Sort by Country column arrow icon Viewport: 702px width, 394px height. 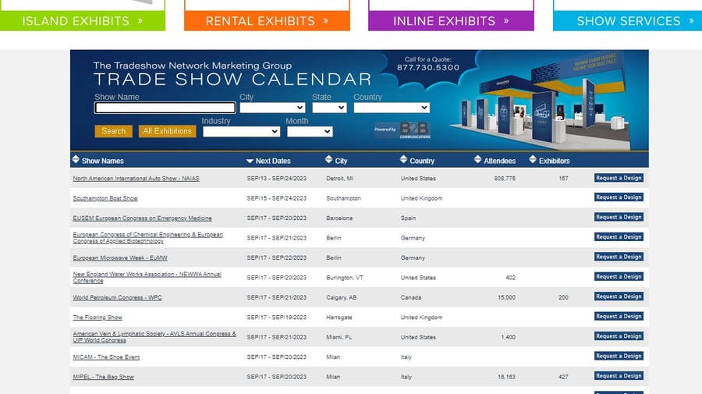pos(403,159)
